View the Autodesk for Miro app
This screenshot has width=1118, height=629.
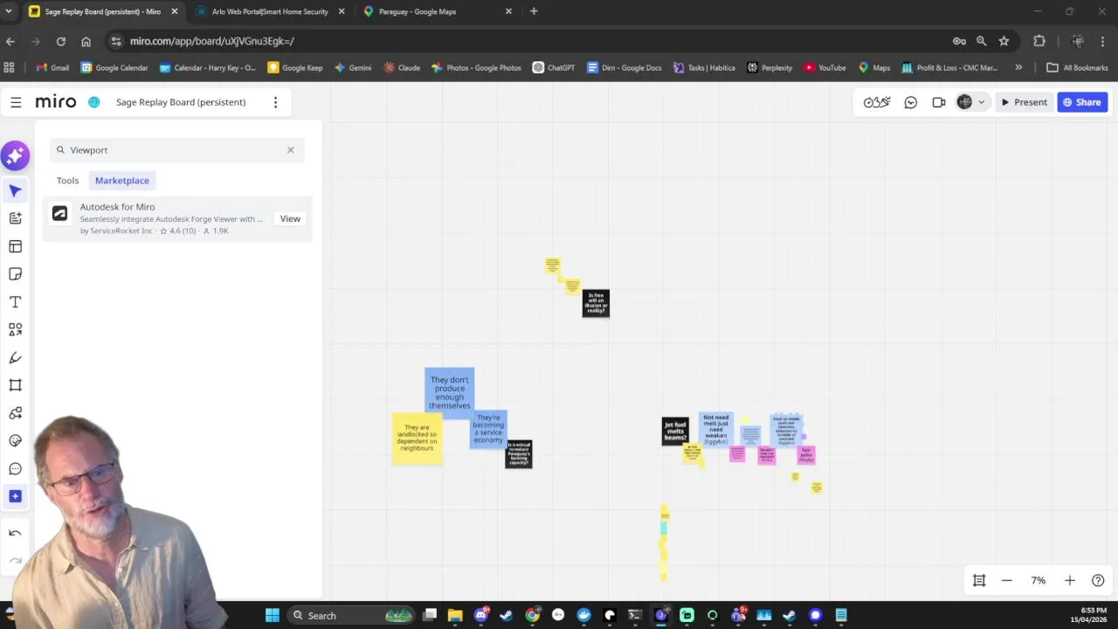290,218
